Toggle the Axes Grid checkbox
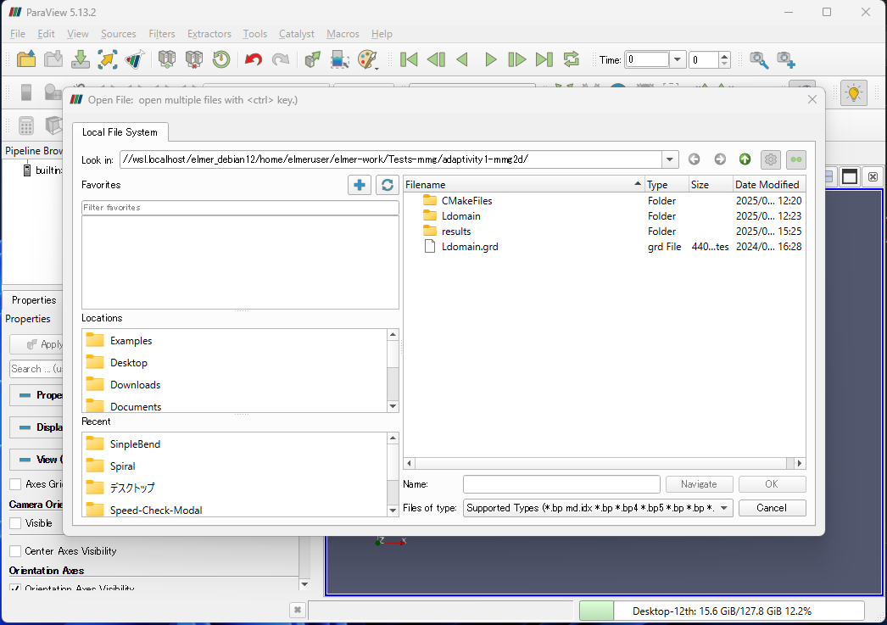Image resolution: width=887 pixels, height=625 pixels. click(16, 484)
